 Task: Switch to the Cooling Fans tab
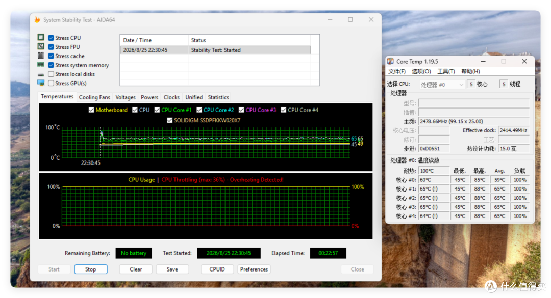click(x=94, y=97)
